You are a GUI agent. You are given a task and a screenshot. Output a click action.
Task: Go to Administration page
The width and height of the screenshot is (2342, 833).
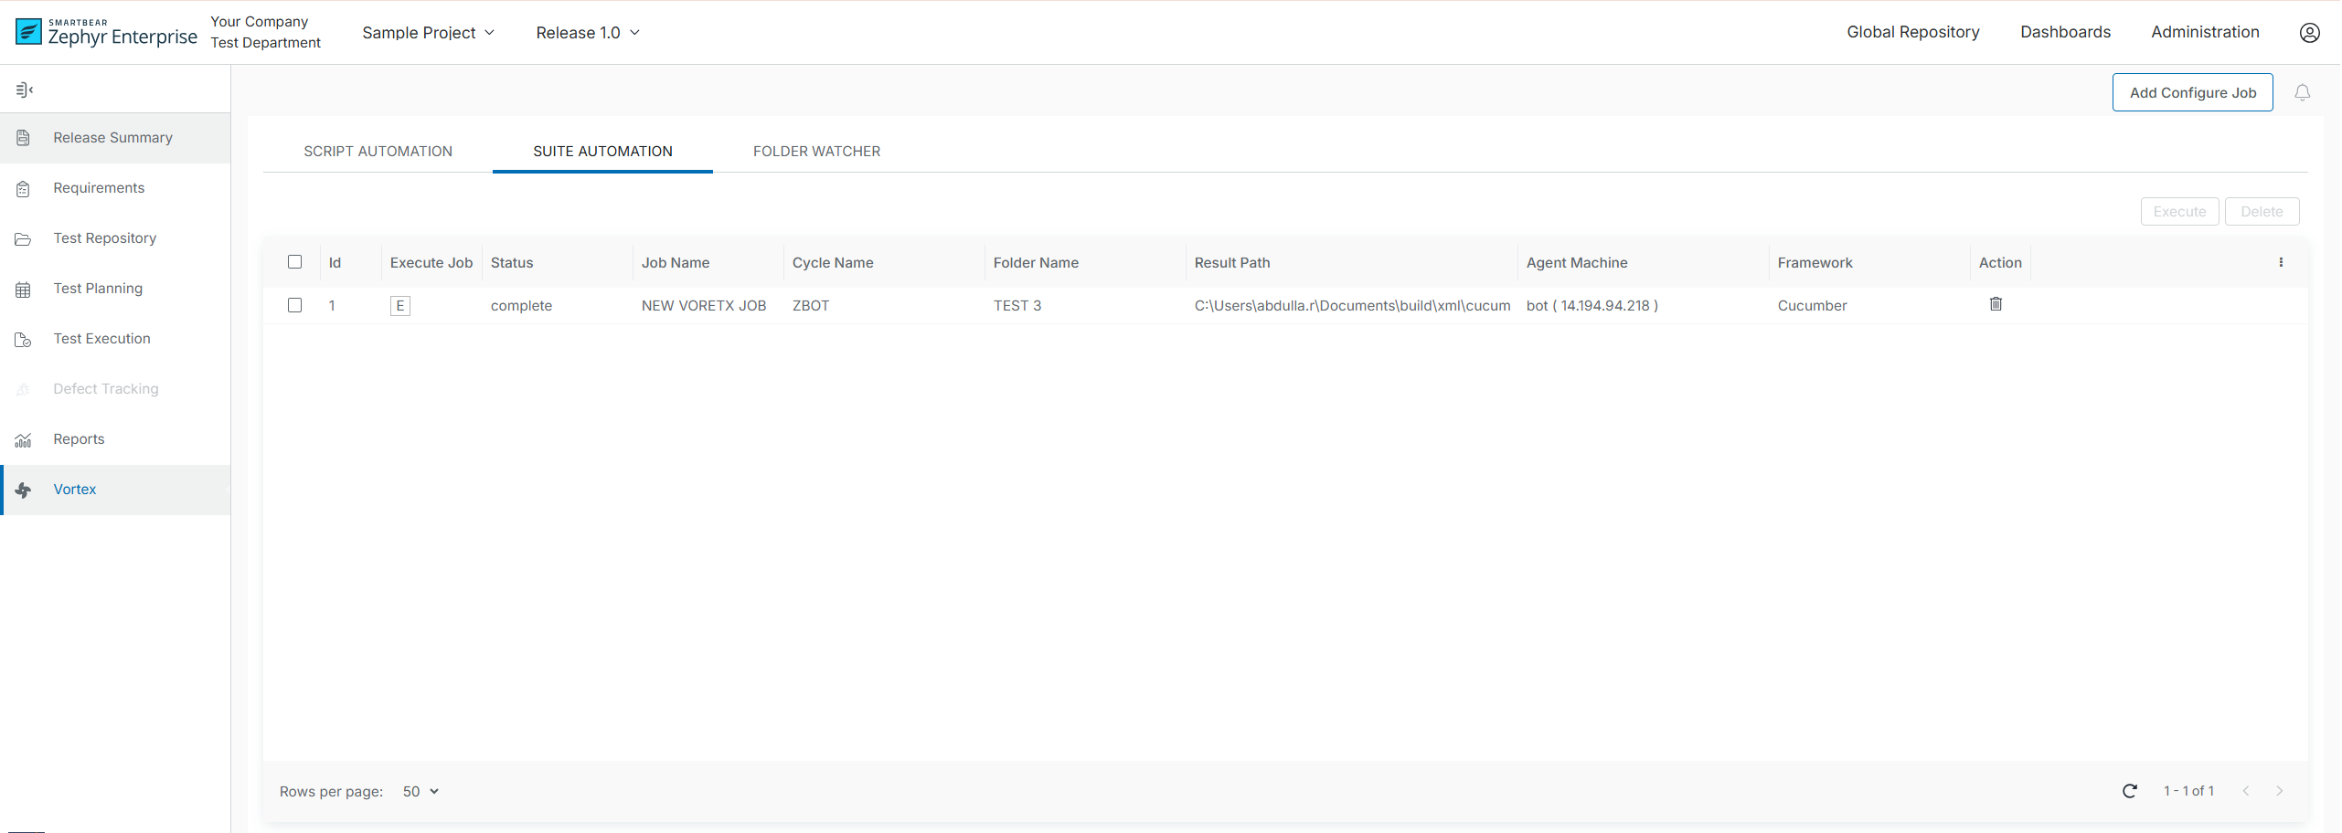tap(2204, 32)
